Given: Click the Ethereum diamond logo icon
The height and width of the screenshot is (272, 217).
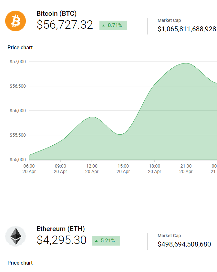Looking at the screenshot, I should click(15, 236).
